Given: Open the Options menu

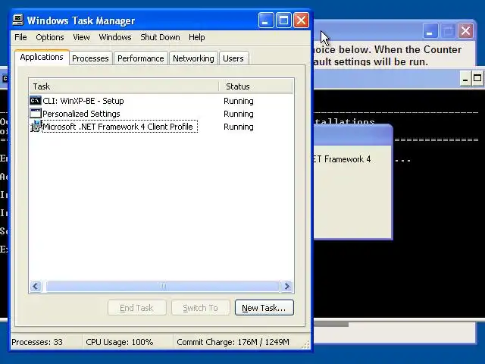Looking at the screenshot, I should pos(50,37).
